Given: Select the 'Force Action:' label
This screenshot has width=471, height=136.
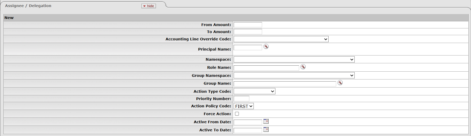Looking at the screenshot, I should 217,114.
